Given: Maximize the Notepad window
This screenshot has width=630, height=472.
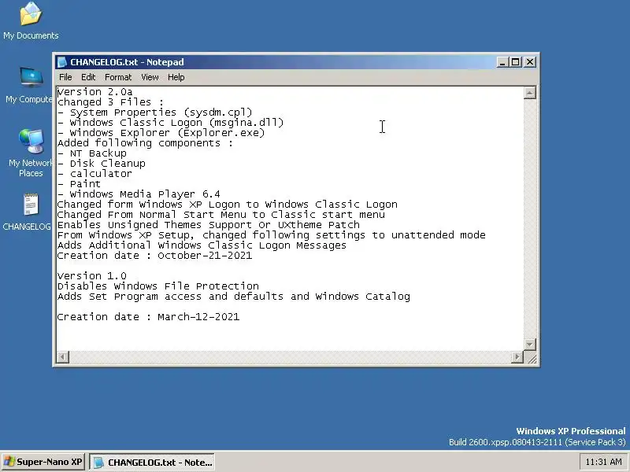Looking at the screenshot, I should (x=516, y=62).
